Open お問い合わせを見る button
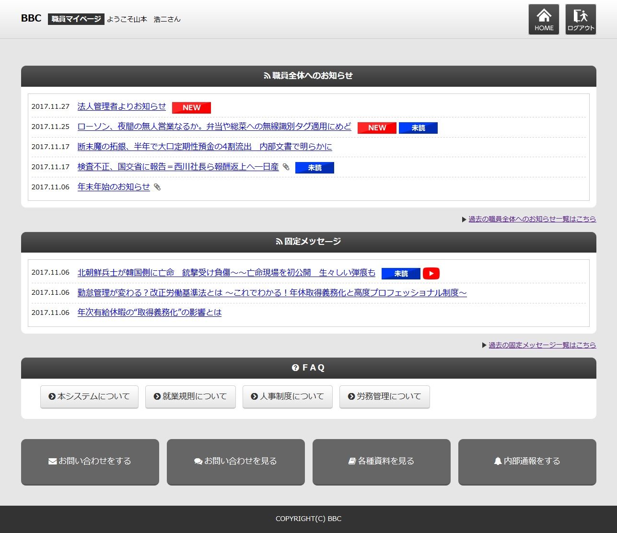 [236, 462]
